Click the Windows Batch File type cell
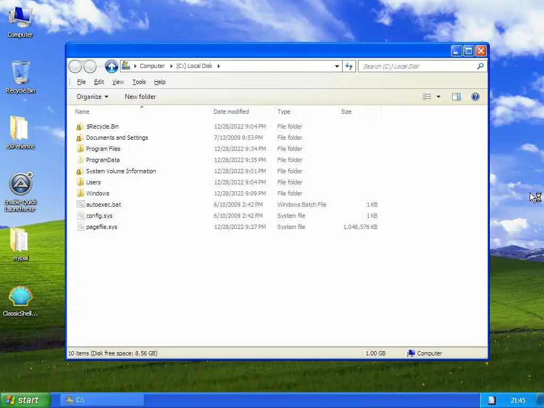Viewport: 544px width, 408px height. (302, 205)
